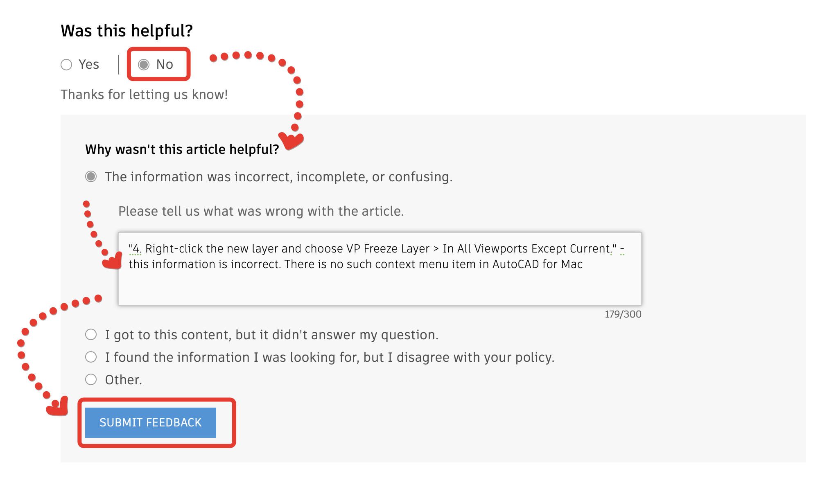Click the "Other." label text
The height and width of the screenshot is (487, 827).
point(122,380)
